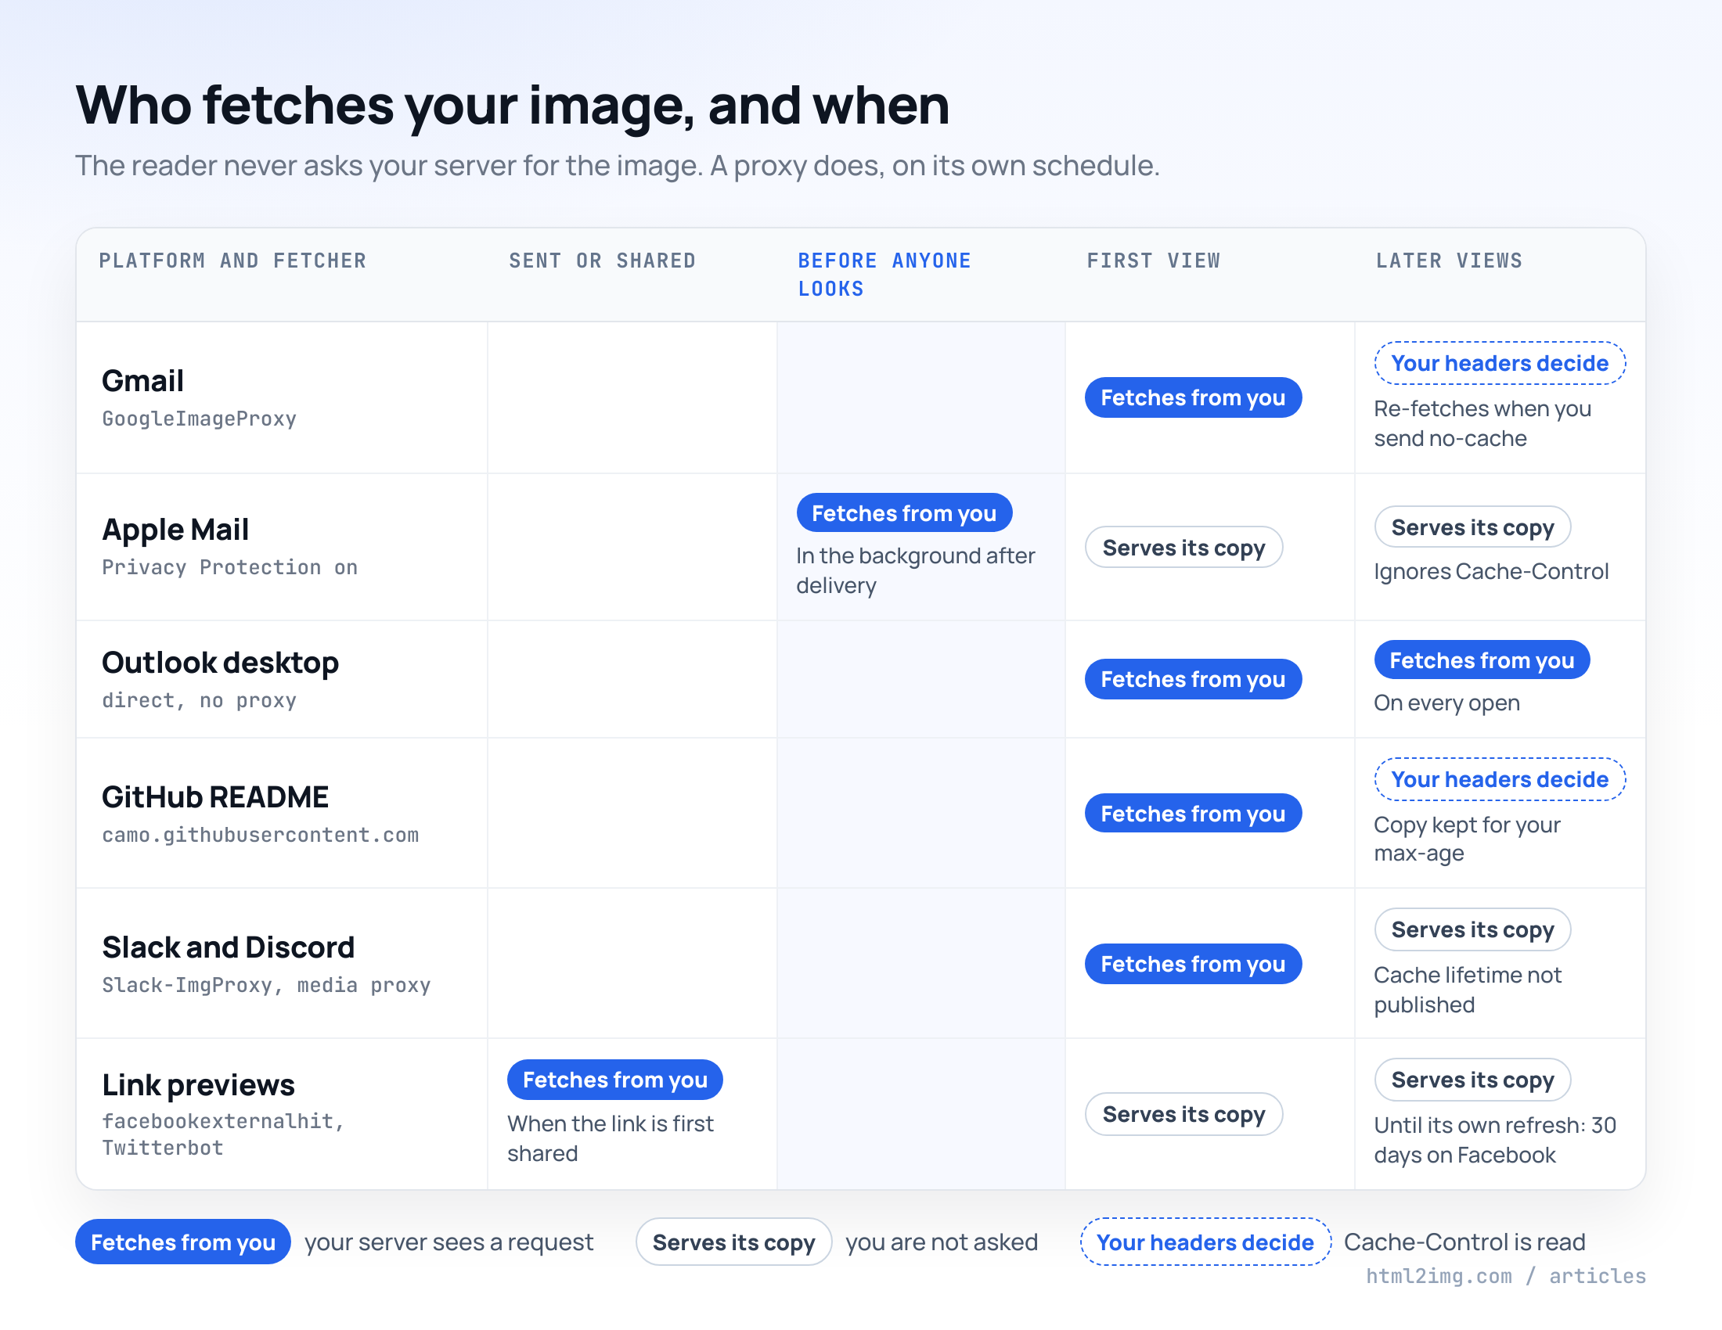Screen dimensions: 1722x1330
Task: Click Link previews' 'Fetches from you' pill
Action: [x=615, y=1080]
